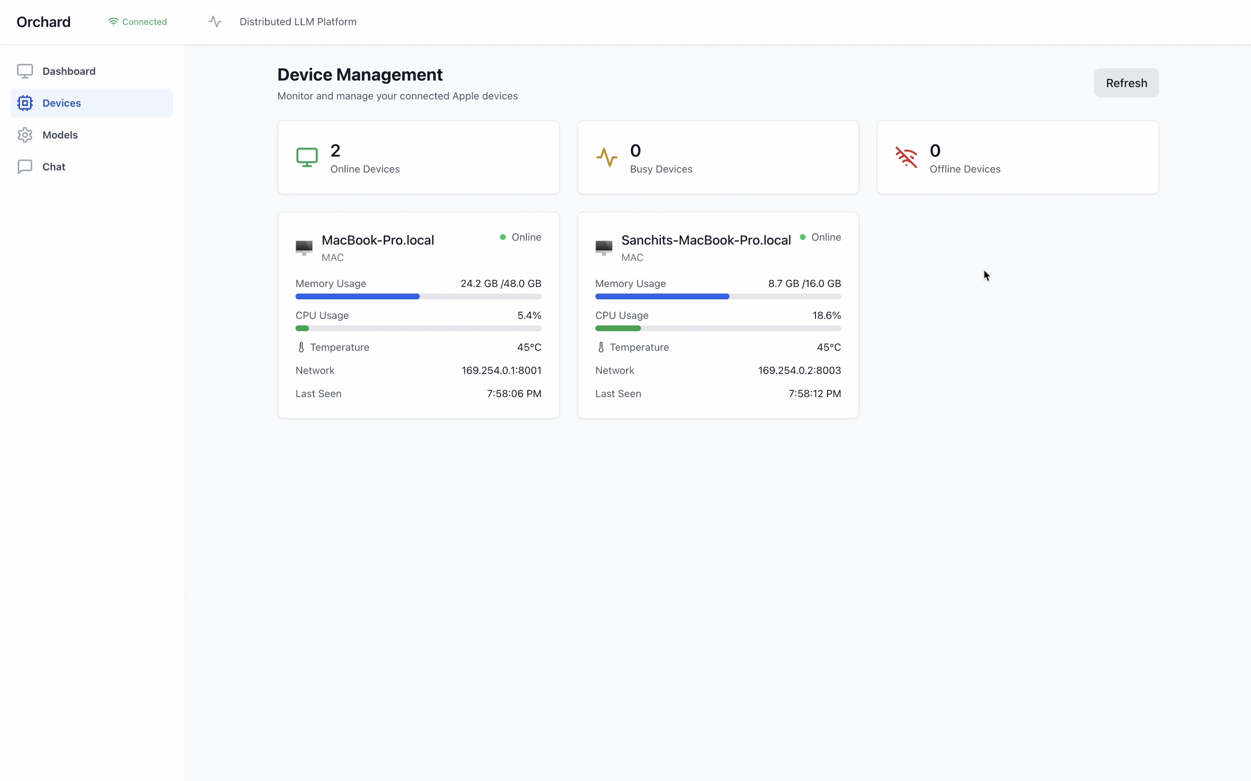Click the Orchard logo title

coord(43,22)
